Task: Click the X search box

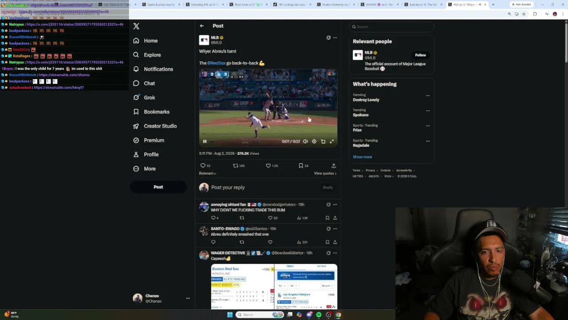Action: click(x=391, y=27)
